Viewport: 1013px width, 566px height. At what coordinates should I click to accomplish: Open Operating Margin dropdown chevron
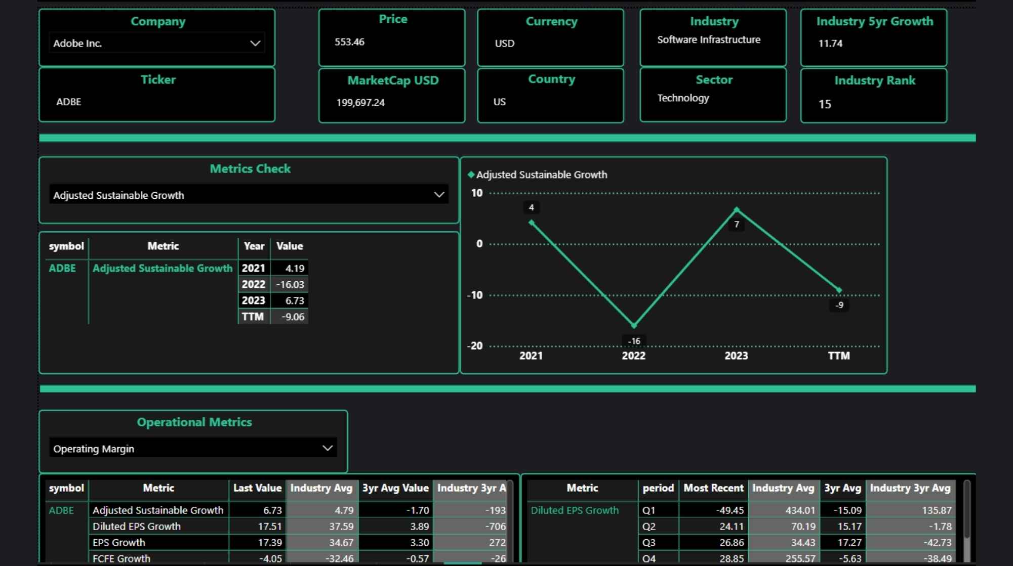point(328,448)
